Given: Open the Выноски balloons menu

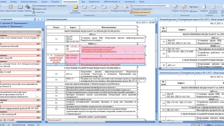Looking at the screenshot, I should [126, 8].
